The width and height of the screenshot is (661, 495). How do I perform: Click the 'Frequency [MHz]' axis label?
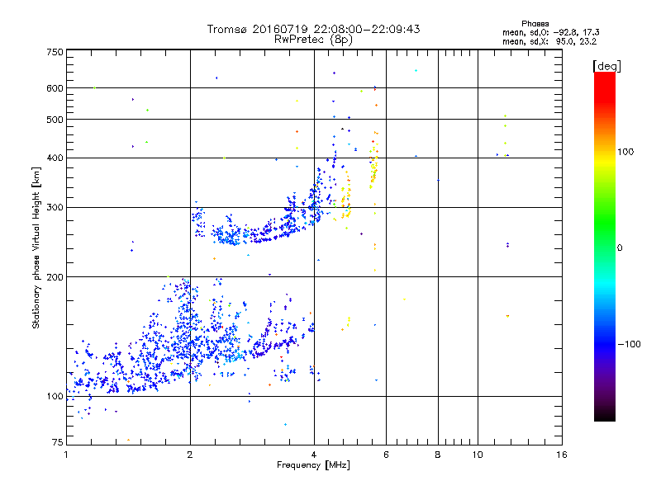[313, 465]
